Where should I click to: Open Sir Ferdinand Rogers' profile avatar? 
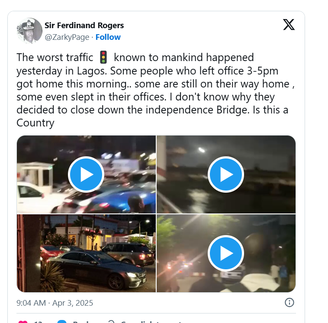tap(29, 31)
